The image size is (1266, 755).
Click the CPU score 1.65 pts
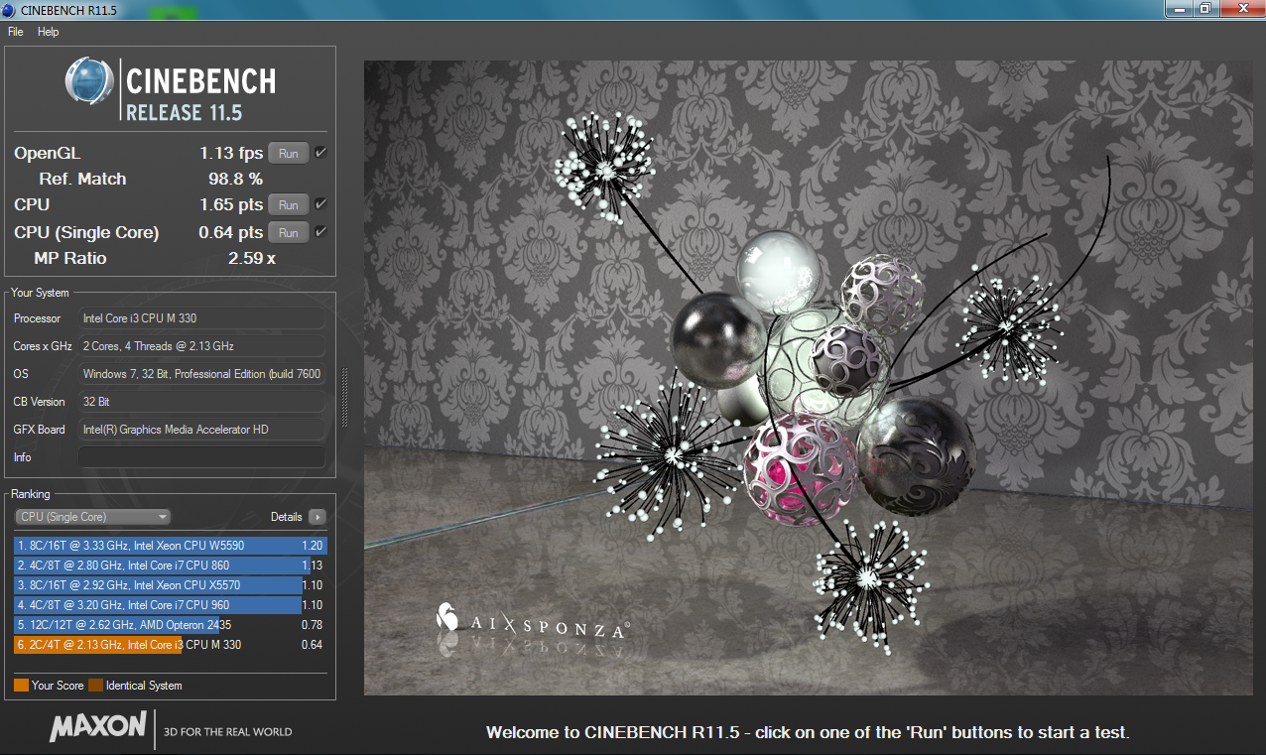231,205
